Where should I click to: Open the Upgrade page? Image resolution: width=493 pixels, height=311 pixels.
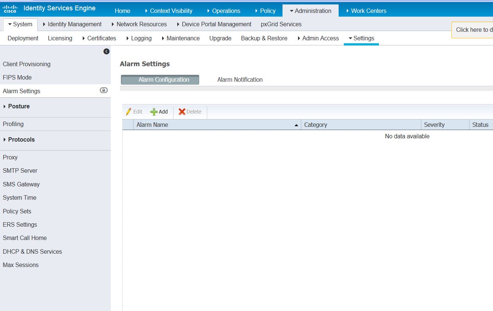point(220,38)
